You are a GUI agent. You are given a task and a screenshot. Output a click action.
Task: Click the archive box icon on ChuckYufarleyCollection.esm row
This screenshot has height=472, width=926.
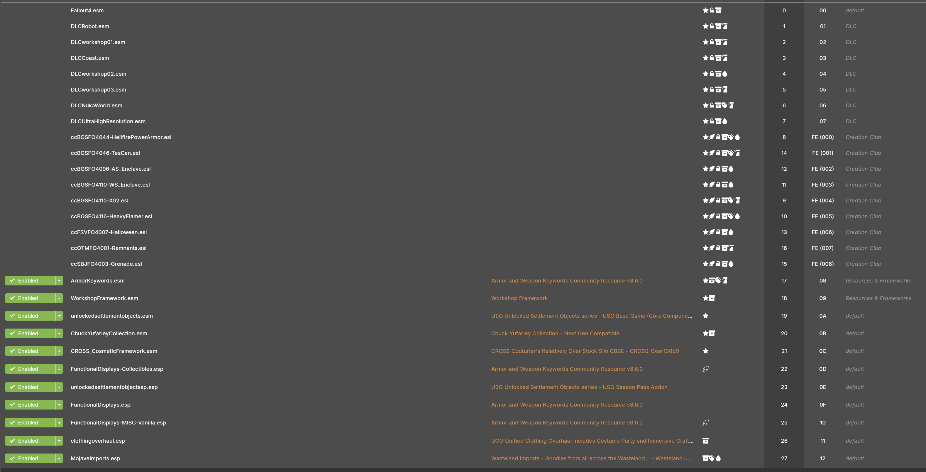tap(711, 333)
